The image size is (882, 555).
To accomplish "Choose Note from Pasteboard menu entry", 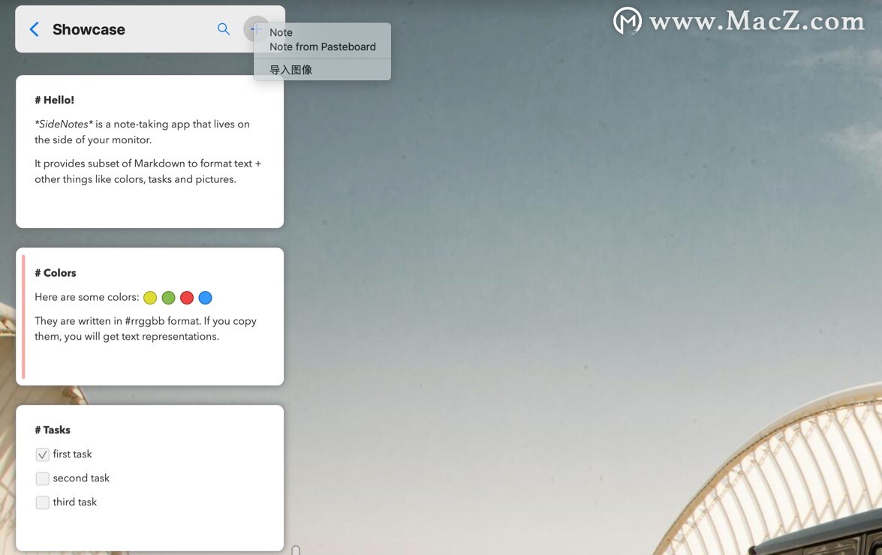I will (322, 46).
